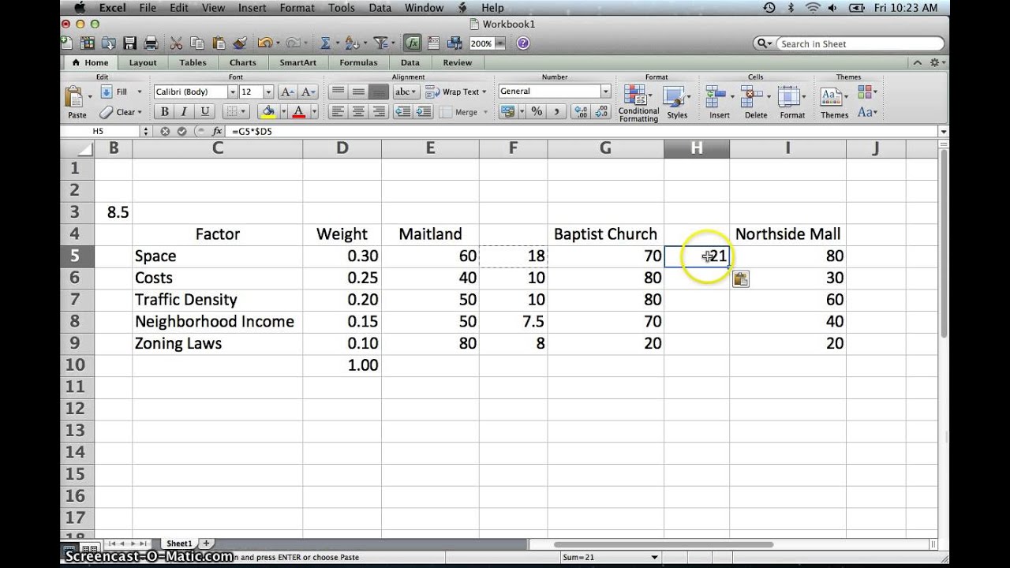Click the Filter funnel icon

click(380, 43)
